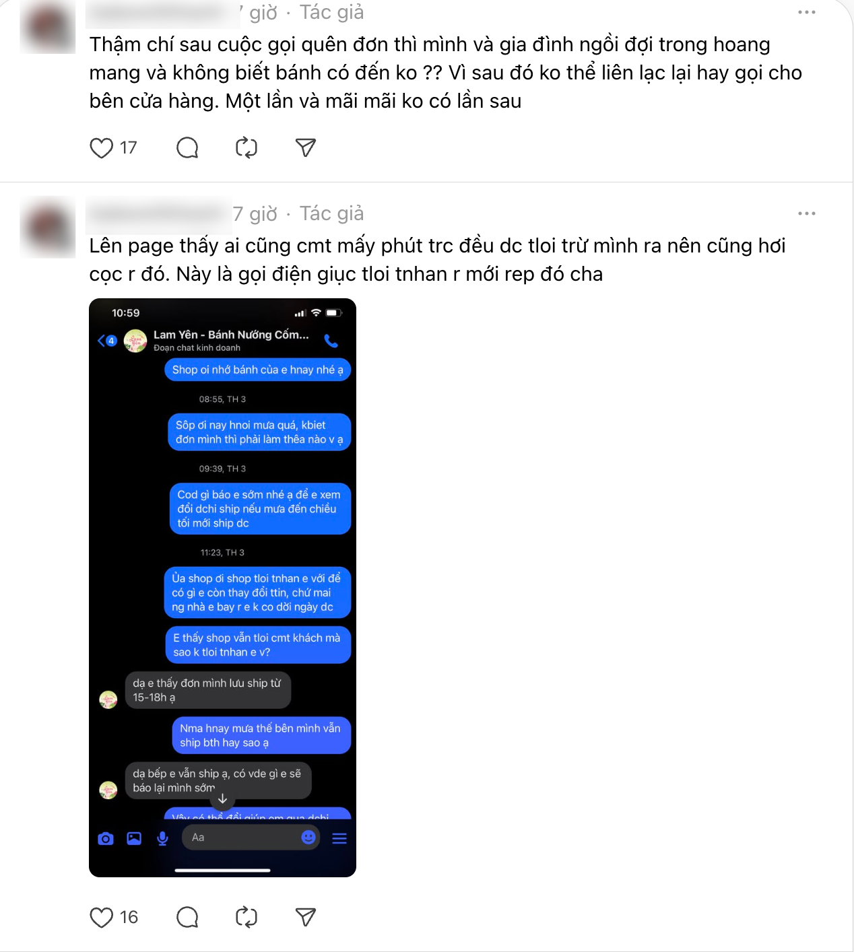Open more options for the first post
The height and width of the screenshot is (952, 854).
pyautogui.click(x=806, y=12)
